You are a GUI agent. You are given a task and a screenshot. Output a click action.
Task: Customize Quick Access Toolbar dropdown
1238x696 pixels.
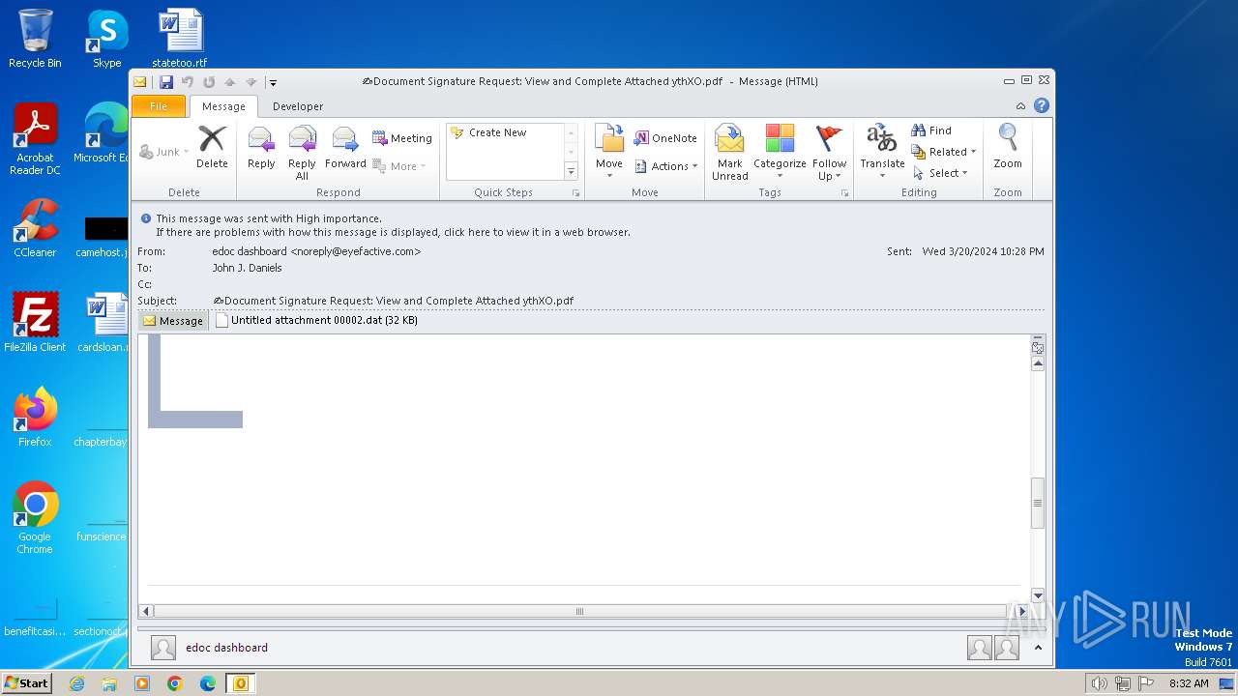(x=273, y=83)
